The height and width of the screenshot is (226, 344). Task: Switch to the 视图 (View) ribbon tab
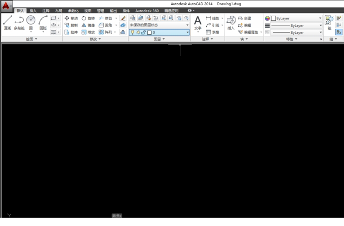coord(88,11)
